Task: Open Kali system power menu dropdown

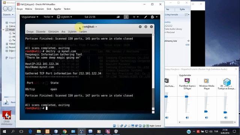Action: (154, 17)
